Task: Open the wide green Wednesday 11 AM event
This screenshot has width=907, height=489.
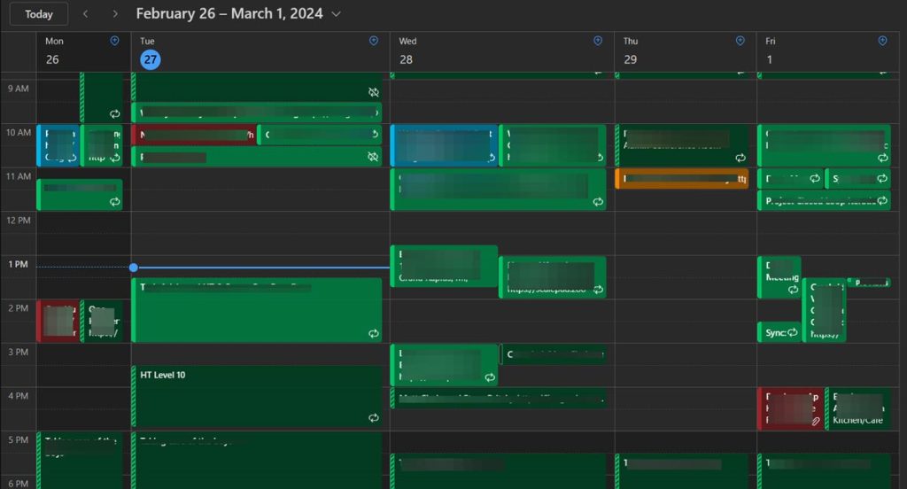Action: click(498, 190)
